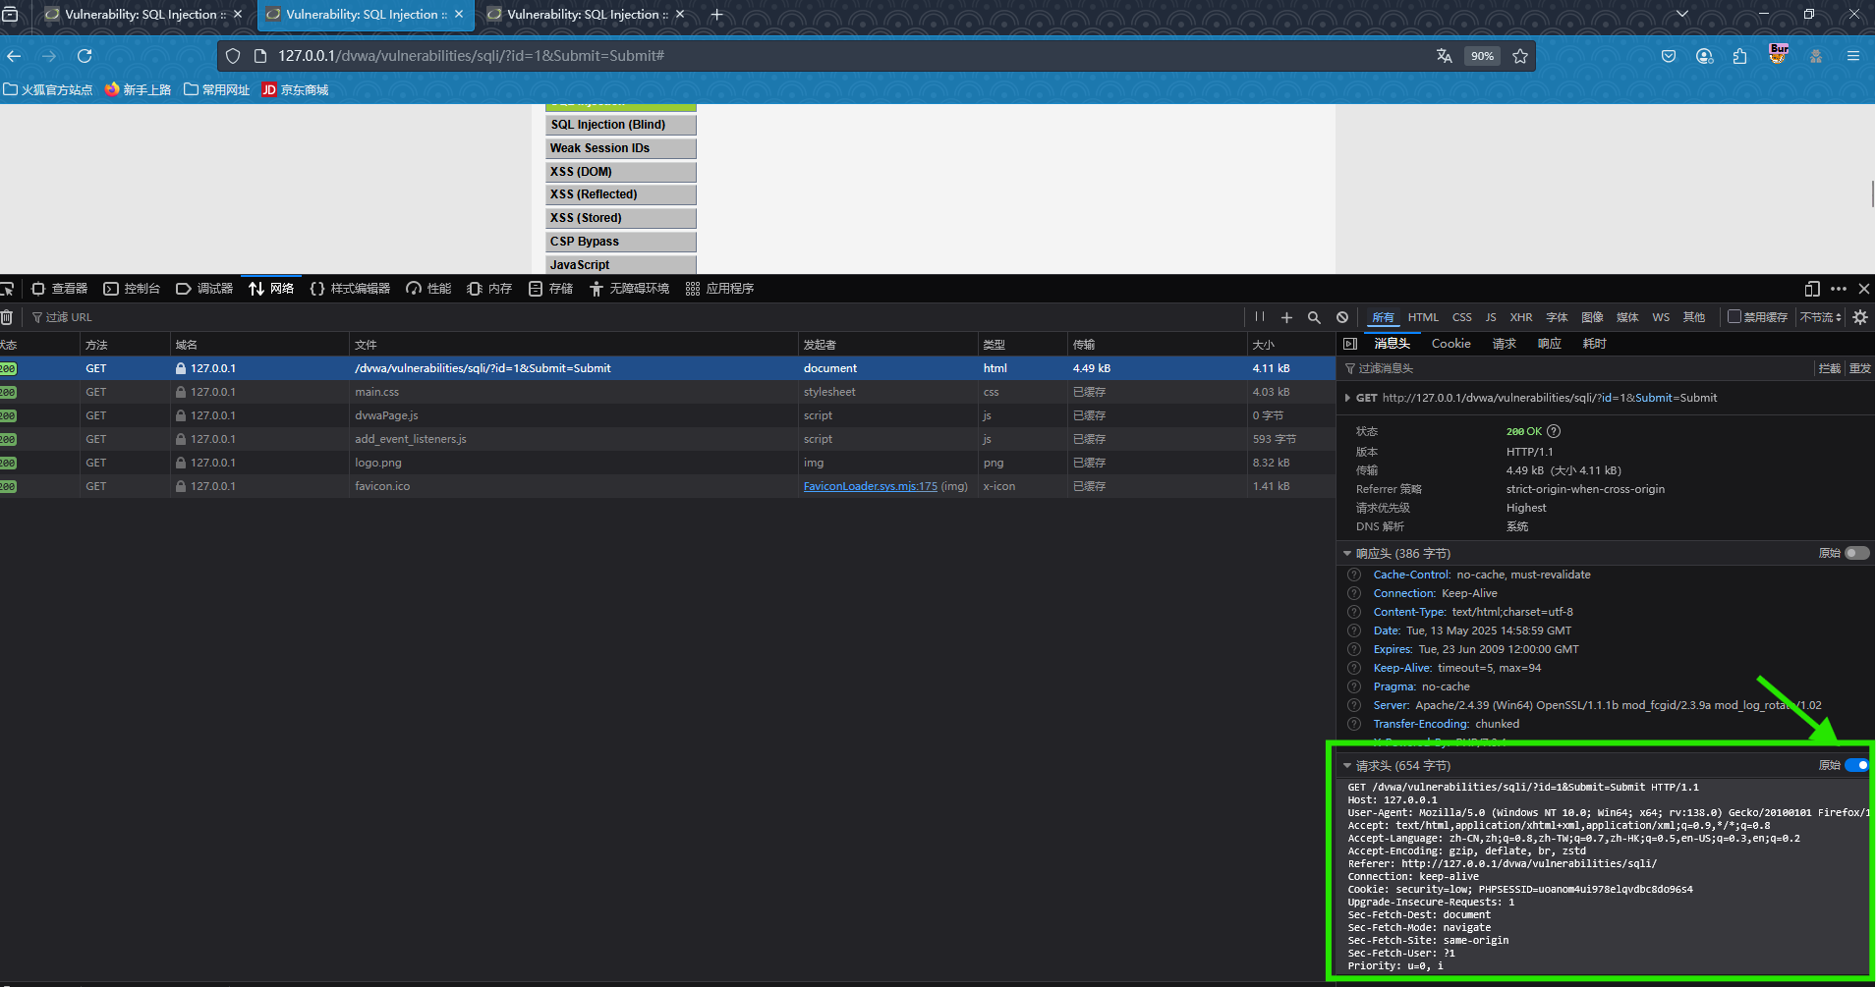Open the Cookie tab in request details

click(x=1451, y=344)
